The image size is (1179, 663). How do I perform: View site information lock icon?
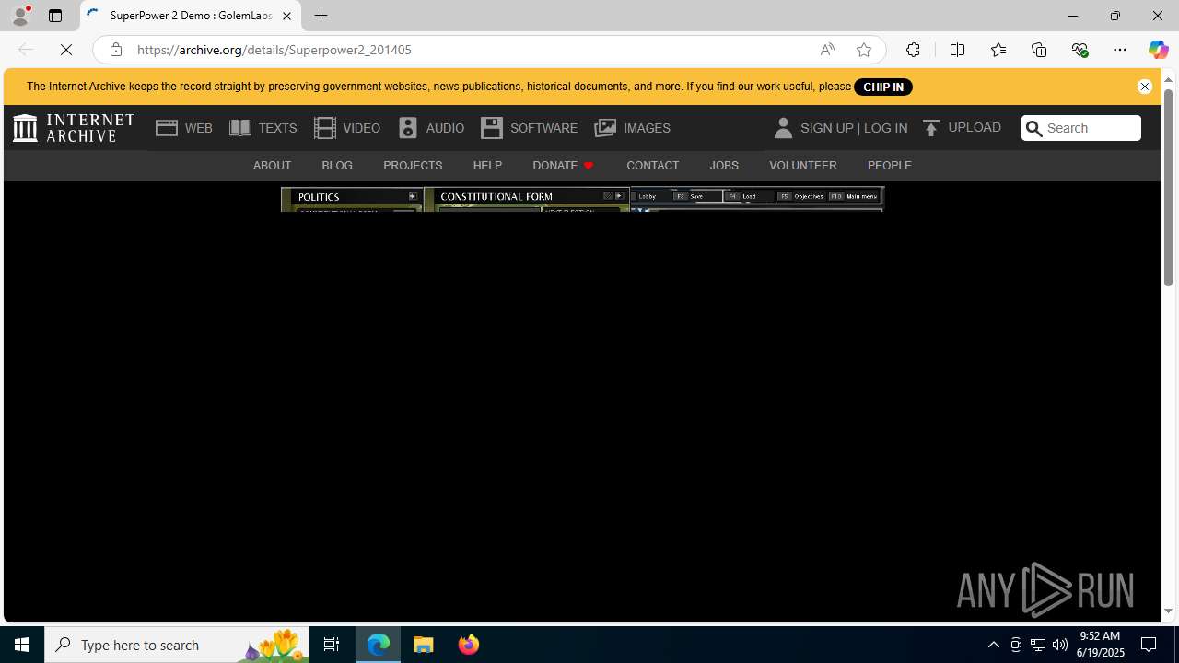pyautogui.click(x=115, y=50)
